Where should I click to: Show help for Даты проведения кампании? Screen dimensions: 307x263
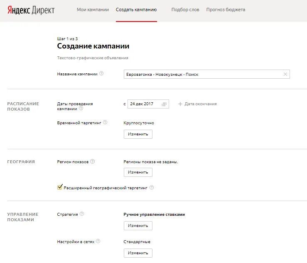(81, 108)
